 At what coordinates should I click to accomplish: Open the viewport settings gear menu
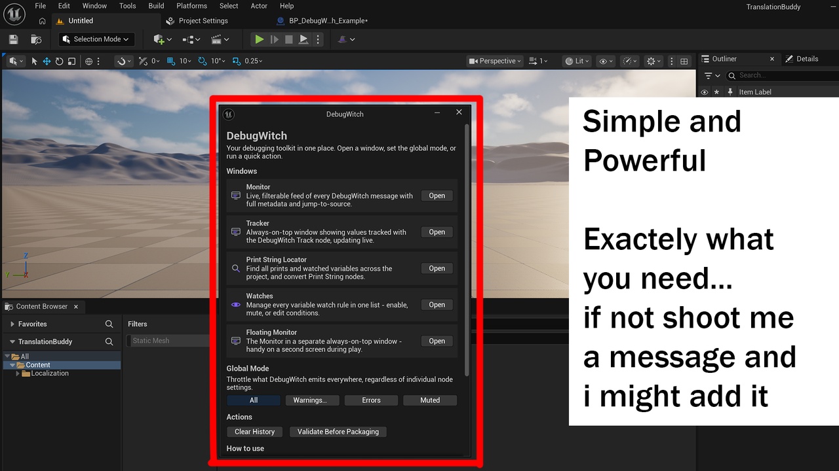(x=654, y=61)
